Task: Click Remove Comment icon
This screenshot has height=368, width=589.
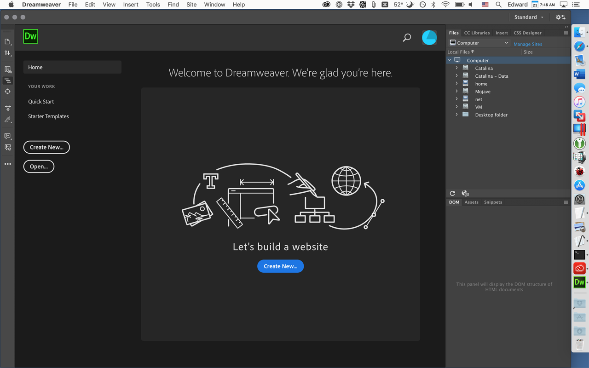Action: click(7, 147)
